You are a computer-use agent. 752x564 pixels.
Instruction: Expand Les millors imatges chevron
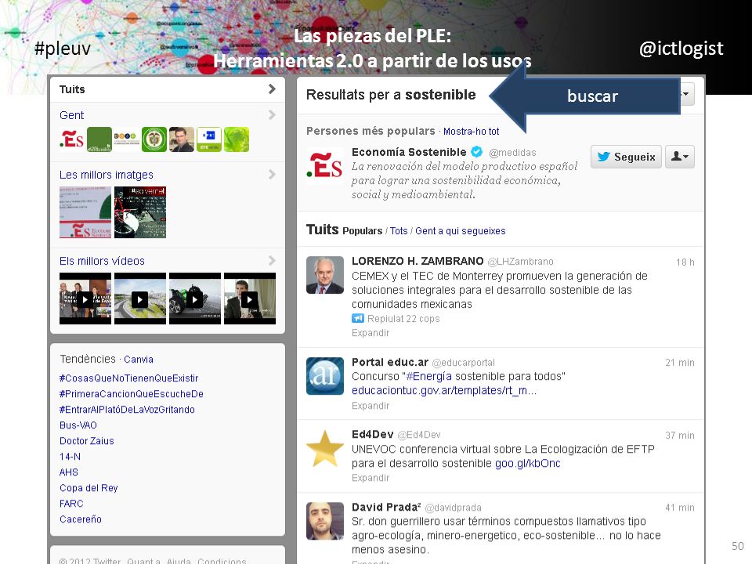272,174
